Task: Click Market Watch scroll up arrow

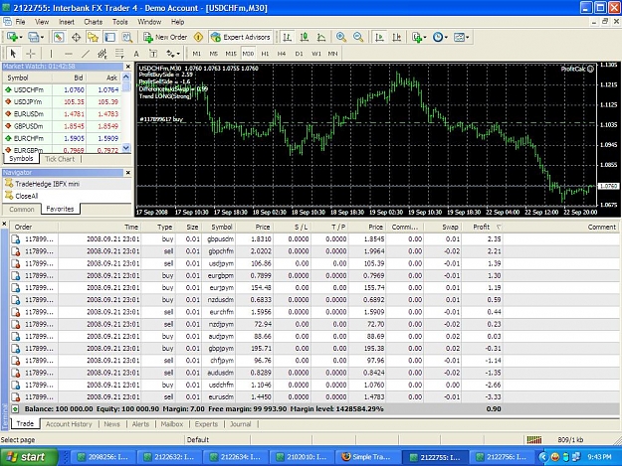Action: [x=126, y=77]
